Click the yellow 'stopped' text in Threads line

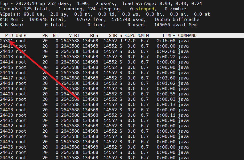click(145, 9)
